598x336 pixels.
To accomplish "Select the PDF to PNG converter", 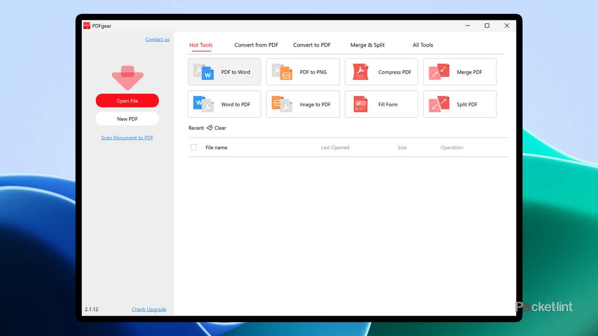I will (303, 72).
